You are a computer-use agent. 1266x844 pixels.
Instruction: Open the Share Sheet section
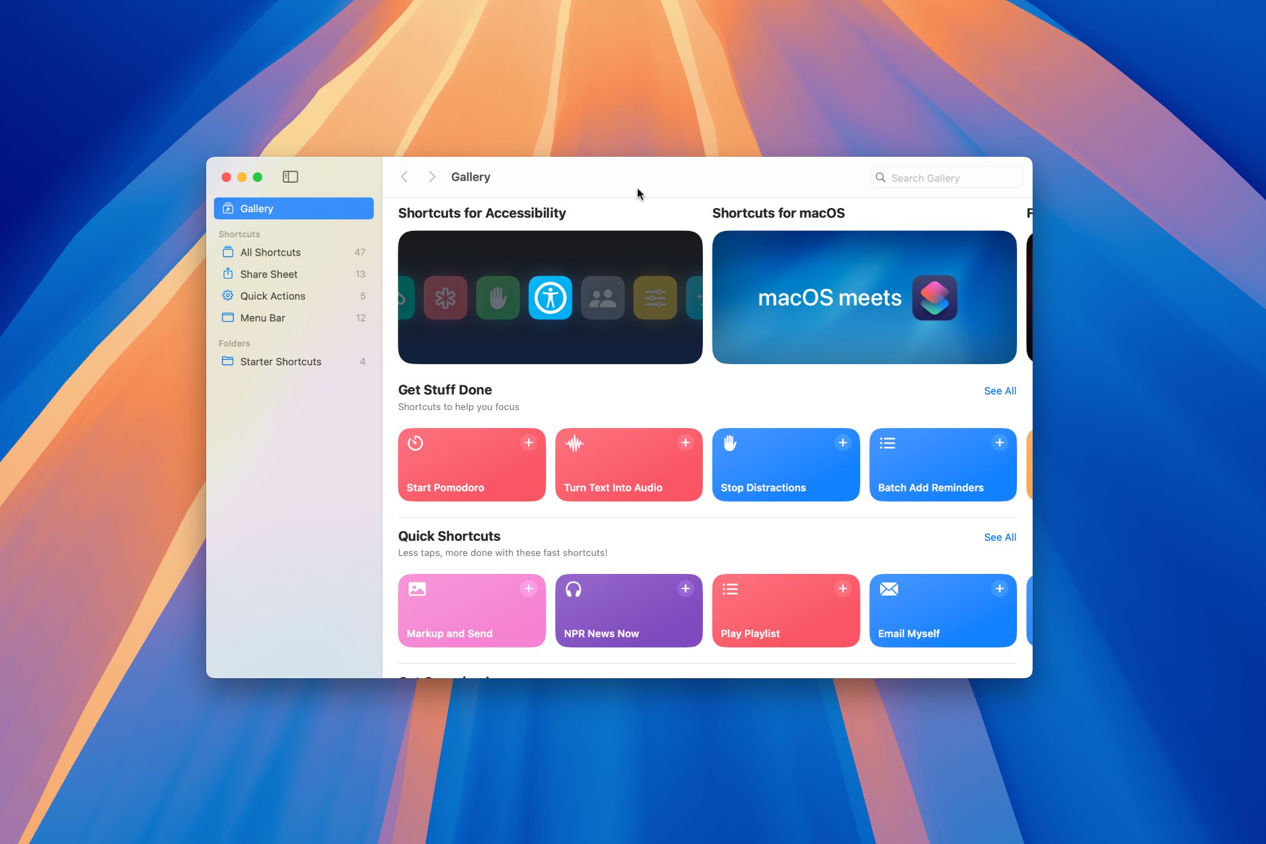269,274
